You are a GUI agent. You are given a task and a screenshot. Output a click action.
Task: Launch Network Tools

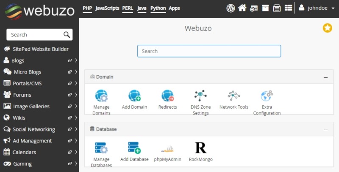pos(233,96)
